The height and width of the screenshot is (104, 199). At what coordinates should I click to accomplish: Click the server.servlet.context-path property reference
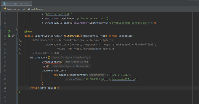pyautogui.click(x=129, y=23)
